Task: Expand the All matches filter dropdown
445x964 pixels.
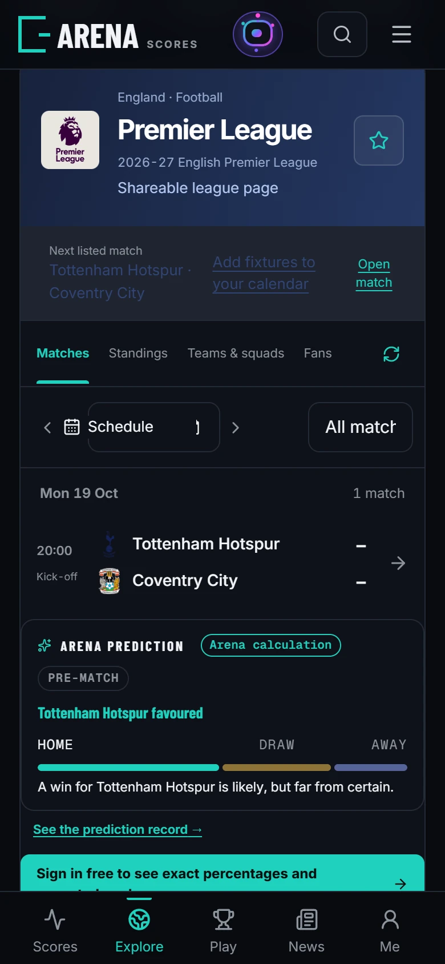Action: point(361,427)
